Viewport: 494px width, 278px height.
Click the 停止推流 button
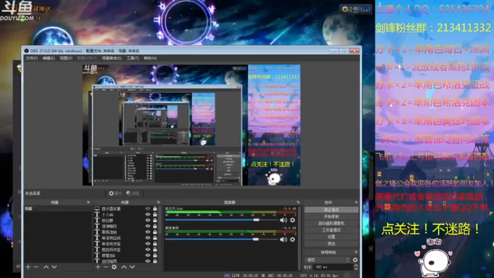click(332, 209)
